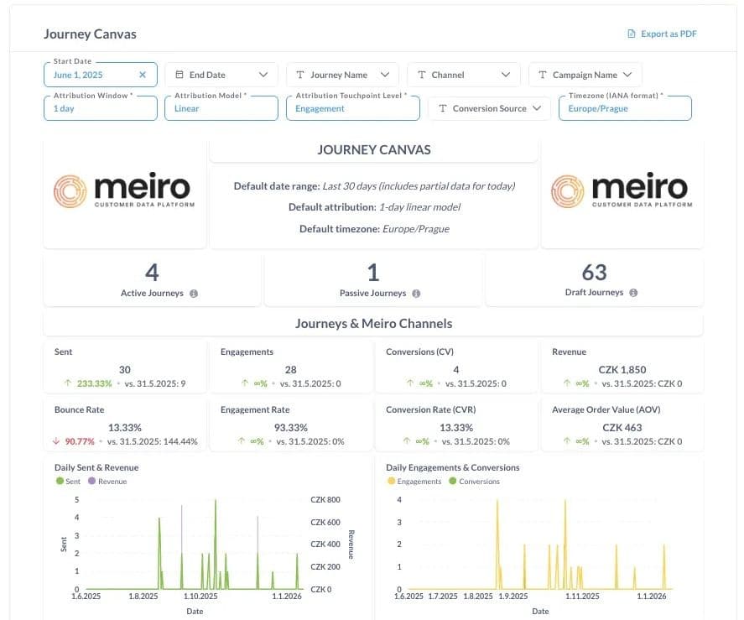Click the Attribution Window 1 day field
744x620 pixels.
tap(100, 108)
